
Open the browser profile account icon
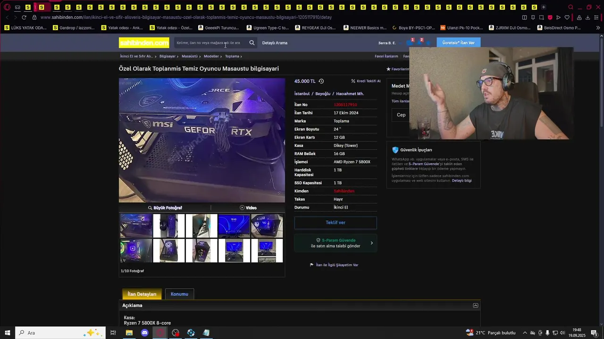tap(579, 17)
